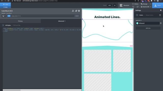Click the #50ede5 hex color field

(x=149, y=23)
